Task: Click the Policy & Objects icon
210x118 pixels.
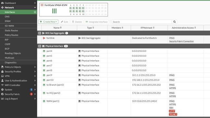Action: point(2,67)
